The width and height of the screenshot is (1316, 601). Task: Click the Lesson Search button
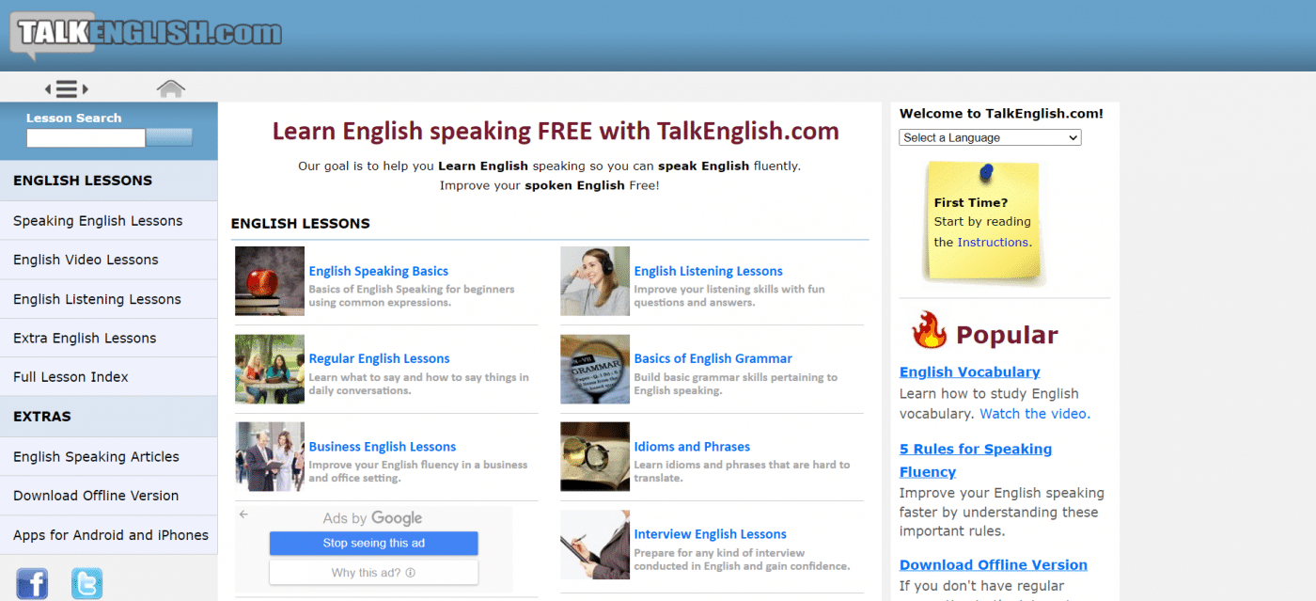pos(168,137)
